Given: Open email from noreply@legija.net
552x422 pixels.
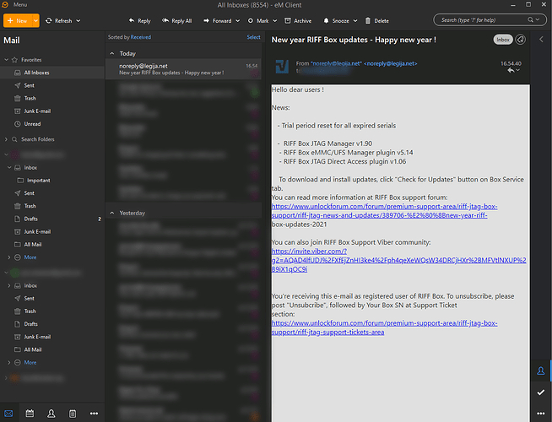Looking at the screenshot, I should click(183, 69).
